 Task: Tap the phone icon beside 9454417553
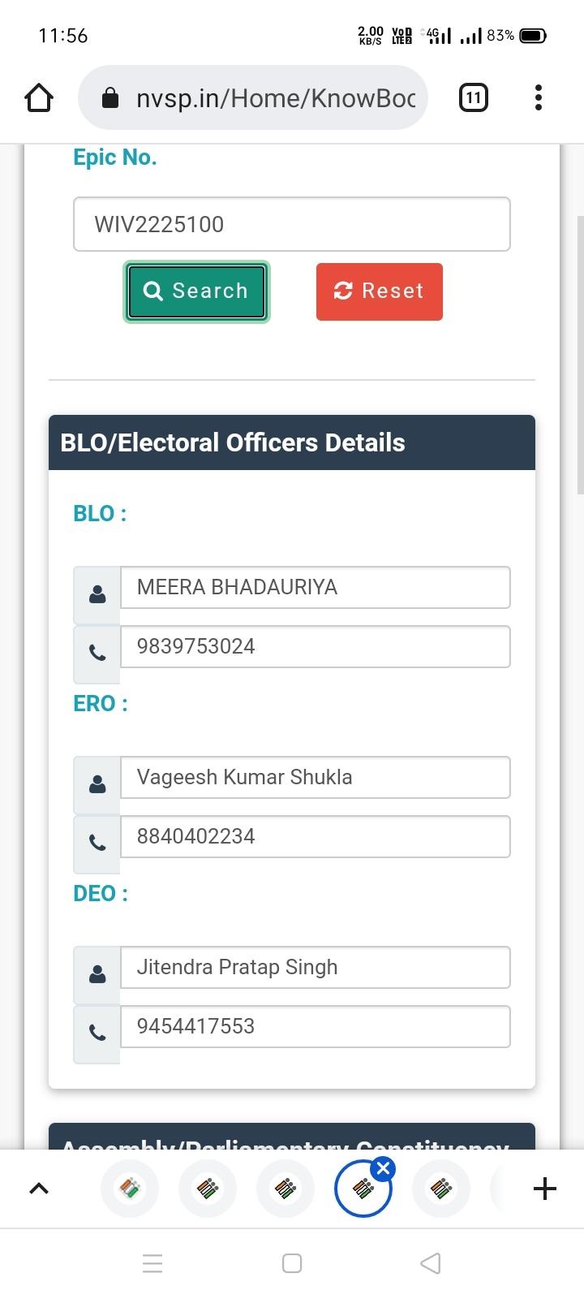[97, 1034]
